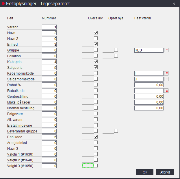Open lookup list for Gruppe fast værdi

pos(166,50)
